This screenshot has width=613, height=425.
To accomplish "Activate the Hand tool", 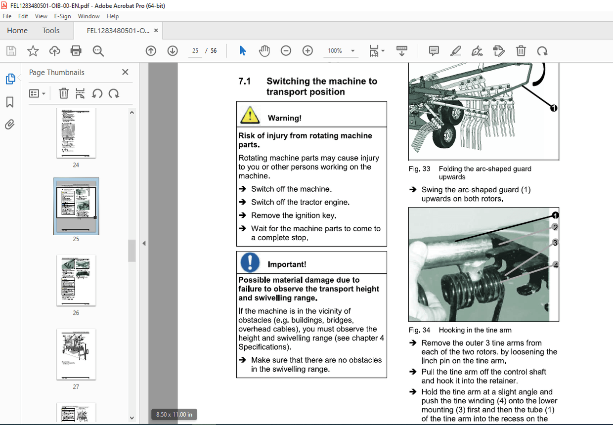I will pyautogui.click(x=264, y=50).
